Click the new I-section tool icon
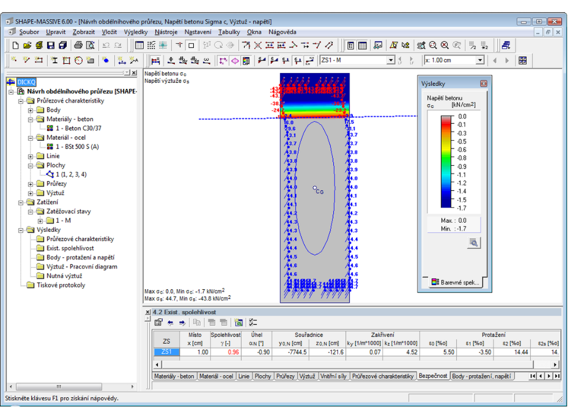The height and width of the screenshot is (419, 568). 54,61
